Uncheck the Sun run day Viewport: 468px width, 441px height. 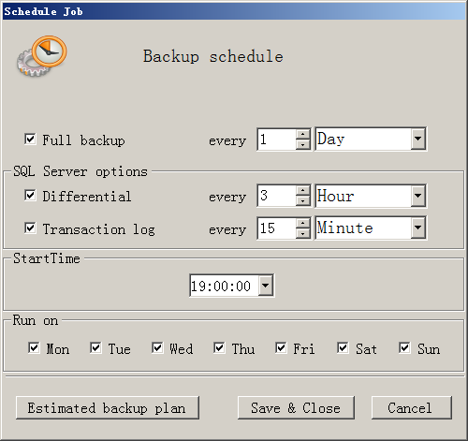coord(404,347)
